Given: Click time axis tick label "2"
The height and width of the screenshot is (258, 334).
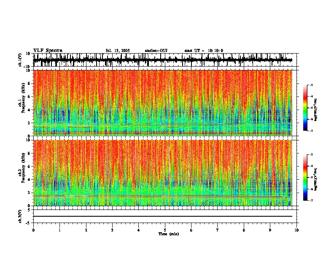Looking at the screenshot, I should (86, 230).
